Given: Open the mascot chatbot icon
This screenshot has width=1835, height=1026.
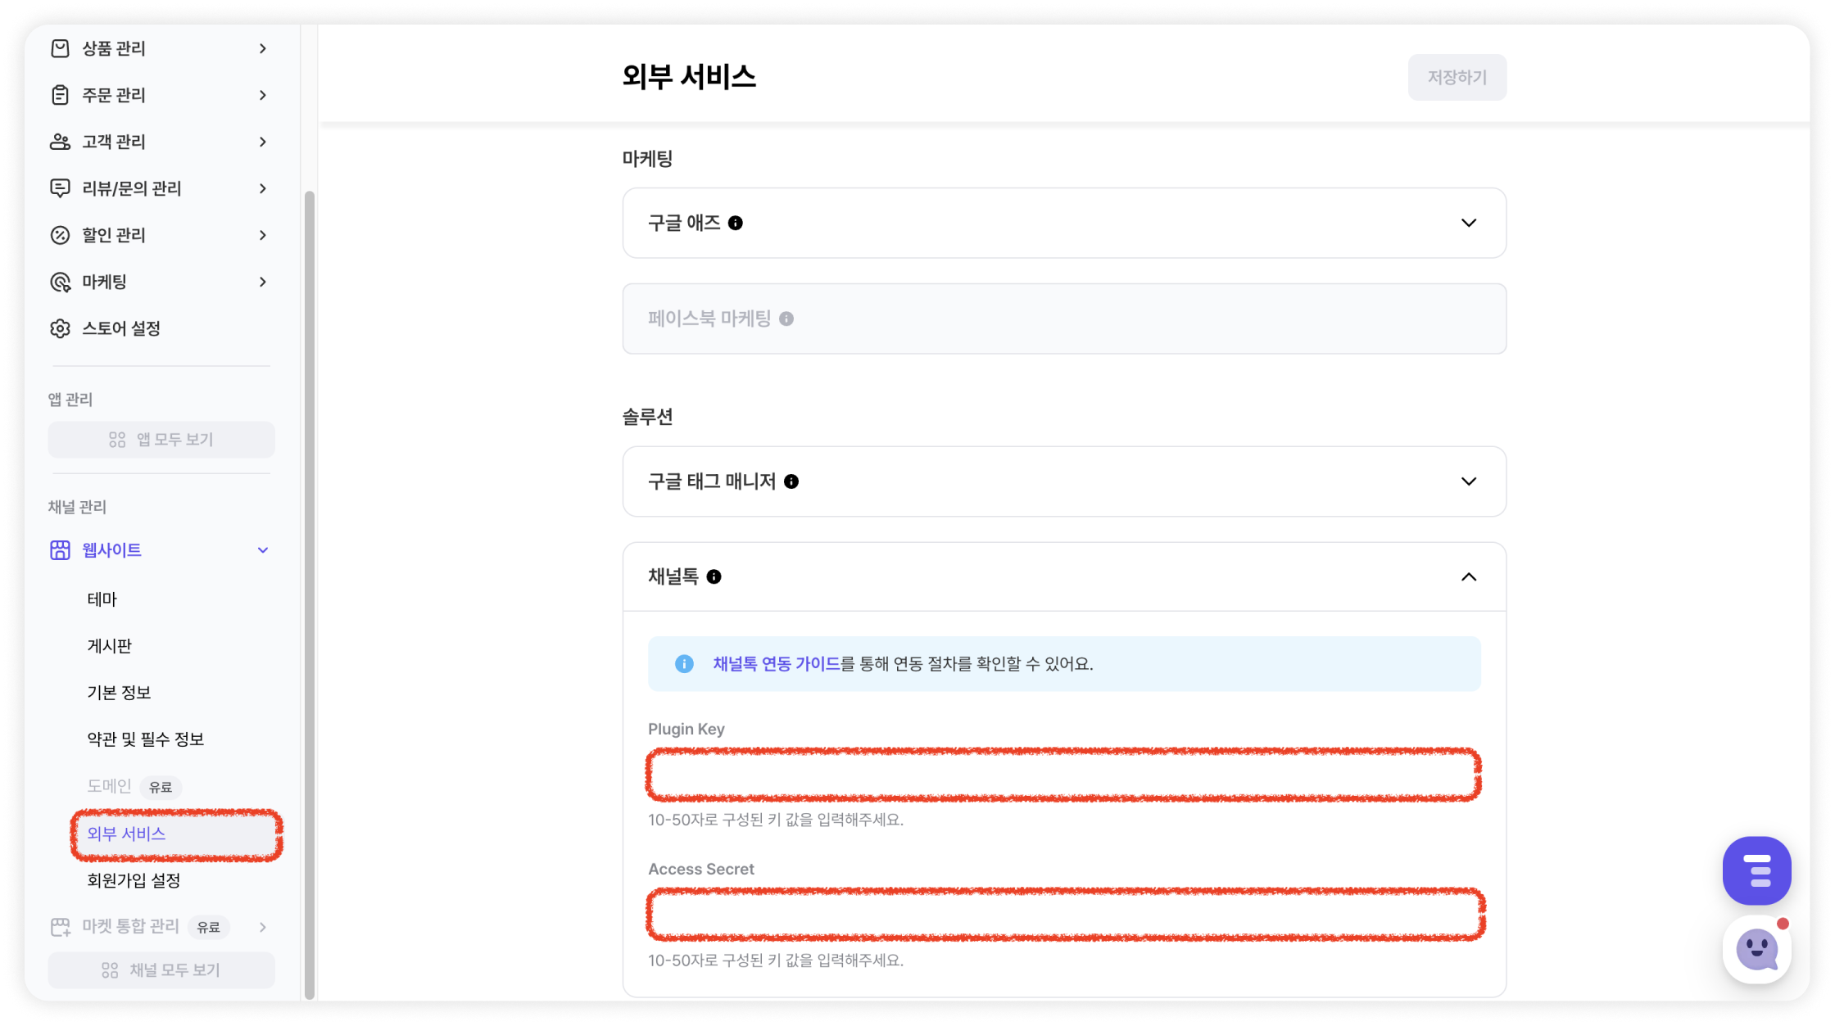Looking at the screenshot, I should coord(1756,950).
